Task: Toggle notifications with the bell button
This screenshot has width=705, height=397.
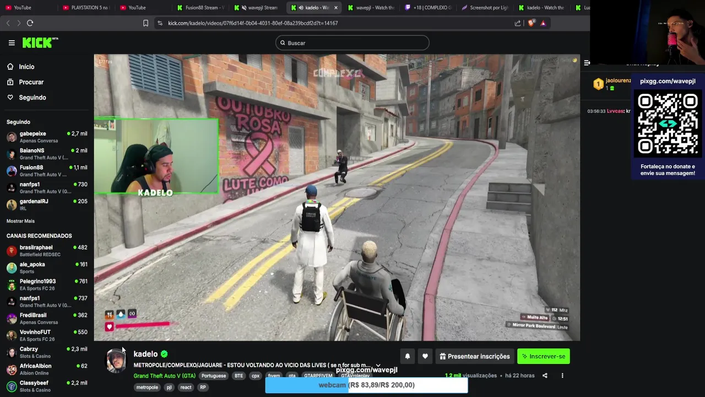Action: [x=408, y=356]
